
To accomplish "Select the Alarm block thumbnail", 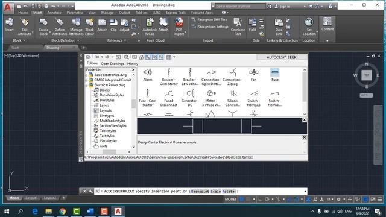I will pyautogui.click(x=147, y=75).
